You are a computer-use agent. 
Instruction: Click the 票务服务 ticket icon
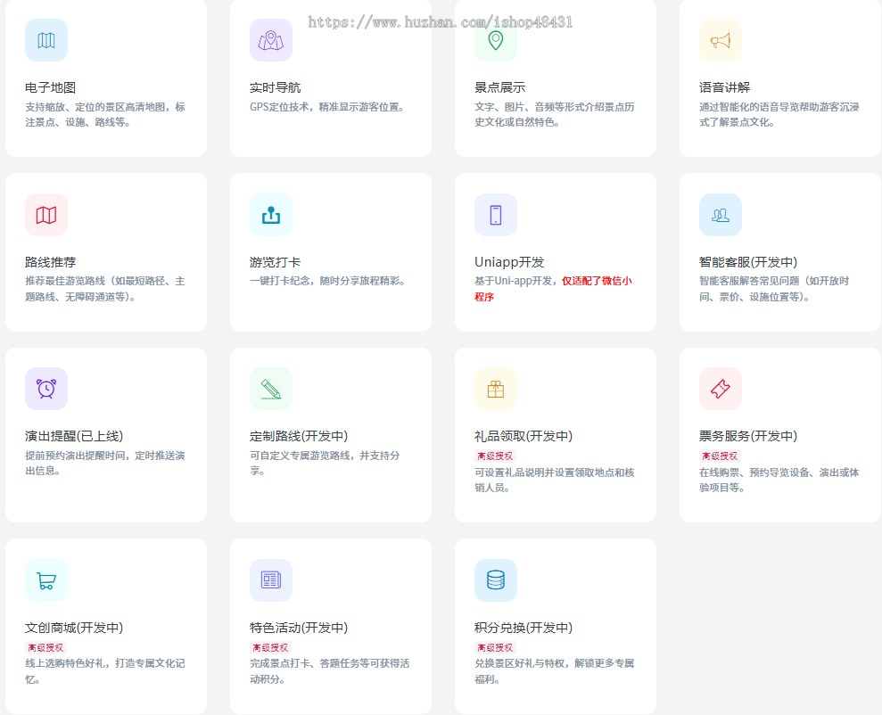point(720,389)
